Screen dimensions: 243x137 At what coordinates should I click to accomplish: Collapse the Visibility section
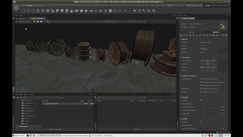[180, 97]
